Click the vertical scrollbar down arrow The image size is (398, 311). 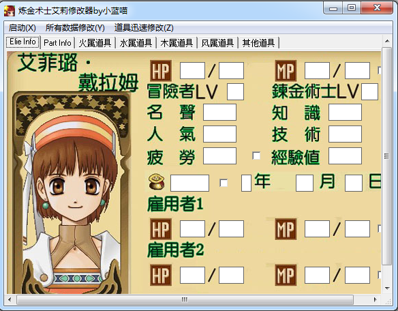pyautogui.click(x=387, y=288)
